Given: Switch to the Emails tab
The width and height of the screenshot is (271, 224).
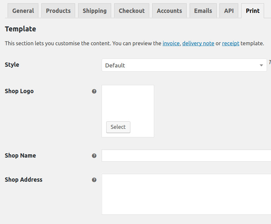Looking at the screenshot, I should [x=203, y=11].
